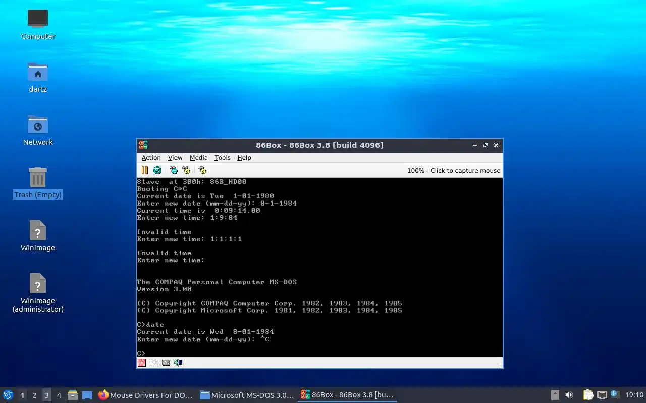646x403 pixels.
Task: Open the Media menu
Action: (198, 158)
